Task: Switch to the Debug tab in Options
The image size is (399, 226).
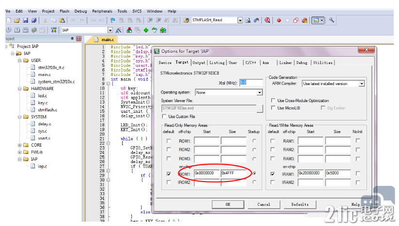Action: (x=302, y=63)
